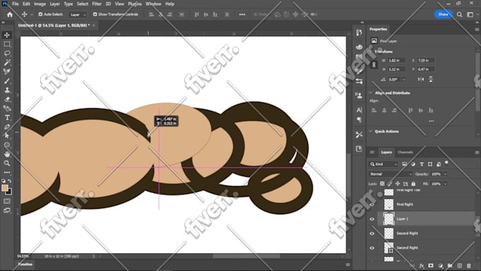Open more align options dots in Properties
The height and width of the screenshot is (271, 481).
[431, 121]
